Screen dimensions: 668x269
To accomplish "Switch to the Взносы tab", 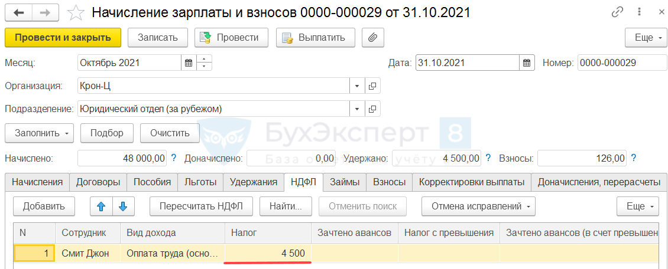I will coord(389,182).
